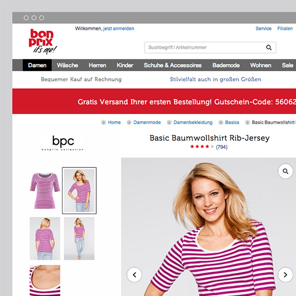Click breadcrumb arrow icon before Home
This screenshot has width=296, height=296.
tap(104, 122)
